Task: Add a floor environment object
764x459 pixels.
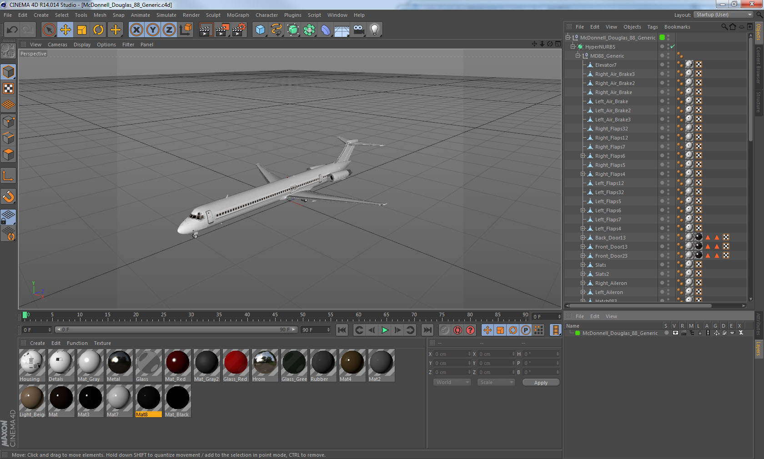Action: click(342, 30)
